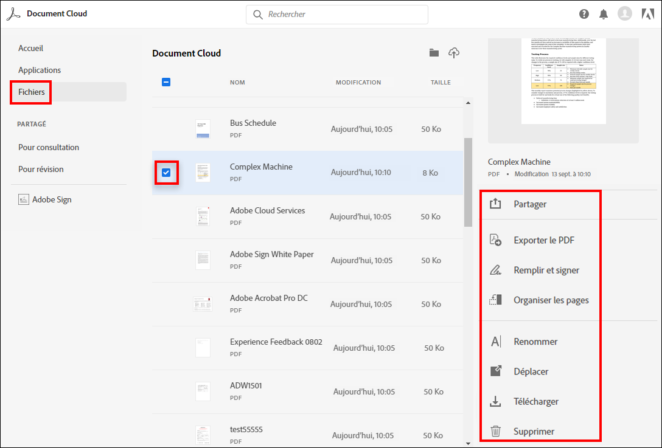Select the ADW1501 file name
Screen dimensions: 662x448
click(246, 385)
